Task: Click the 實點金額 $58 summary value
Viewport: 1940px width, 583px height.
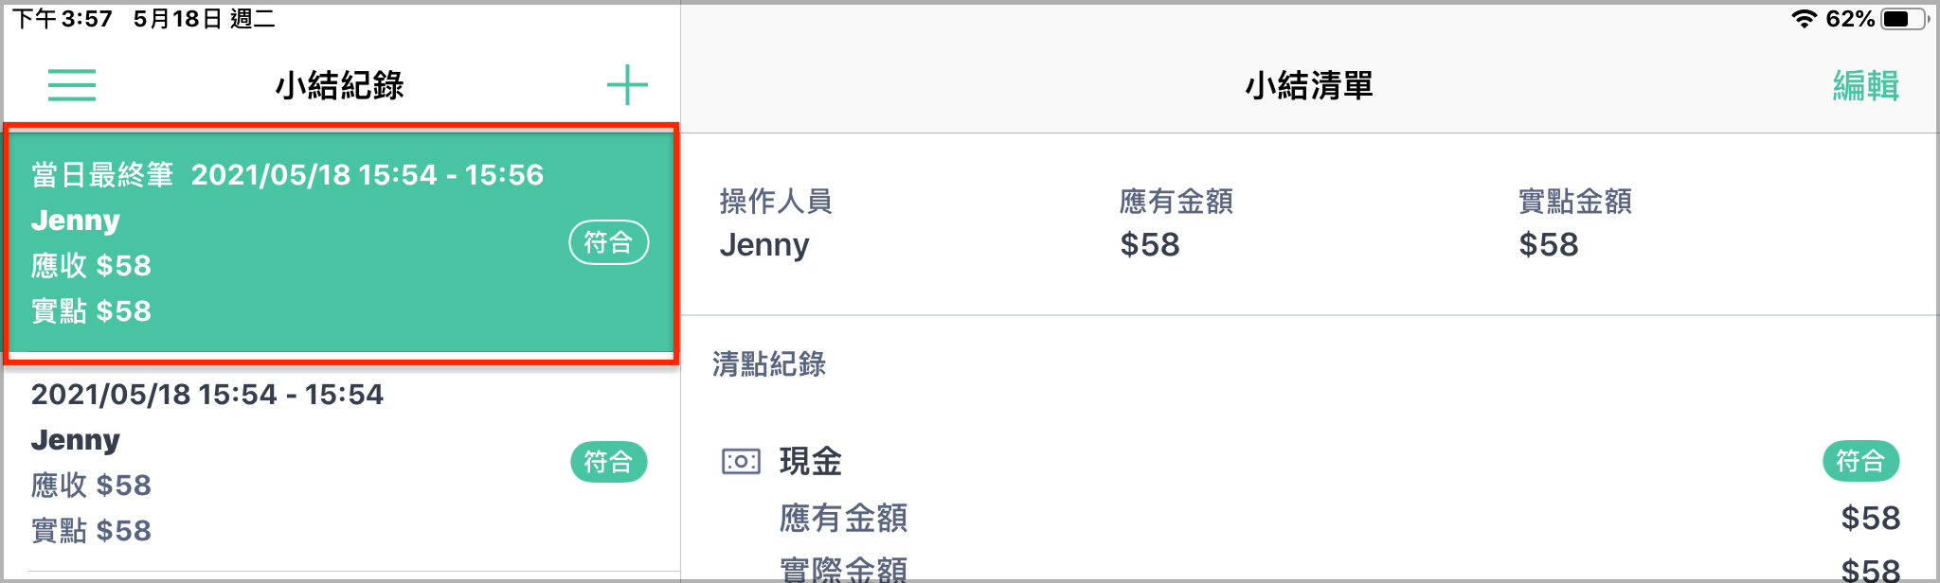Action: (x=1549, y=245)
